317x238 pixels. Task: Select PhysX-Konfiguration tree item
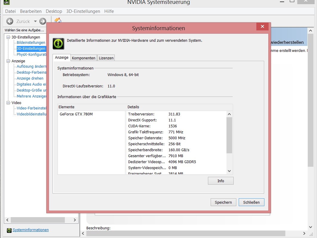(x=32, y=55)
